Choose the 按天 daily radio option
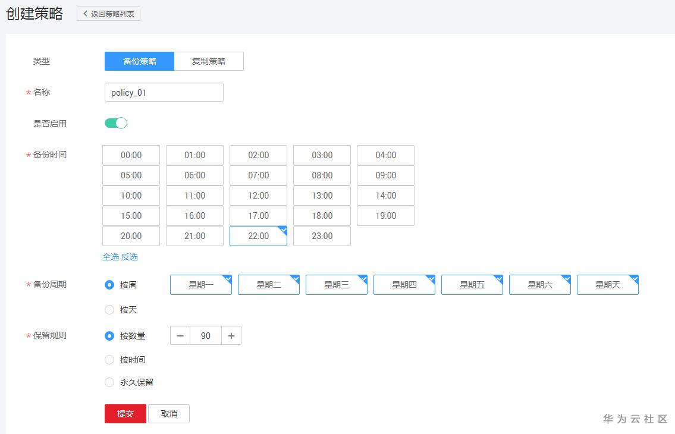 (109, 310)
